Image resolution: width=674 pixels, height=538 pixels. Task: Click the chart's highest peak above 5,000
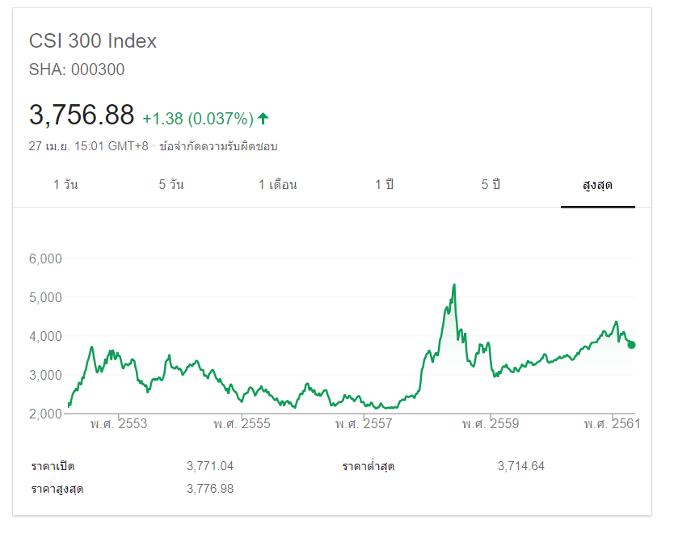coord(454,285)
